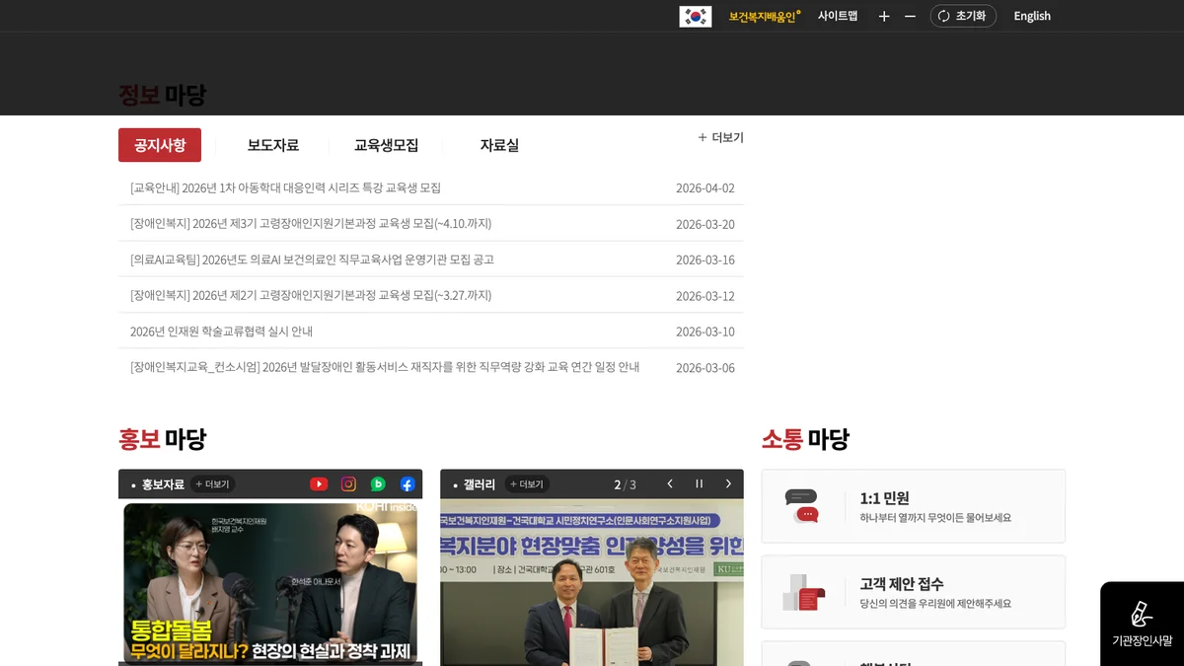Open the Instagram icon link

coord(348,484)
